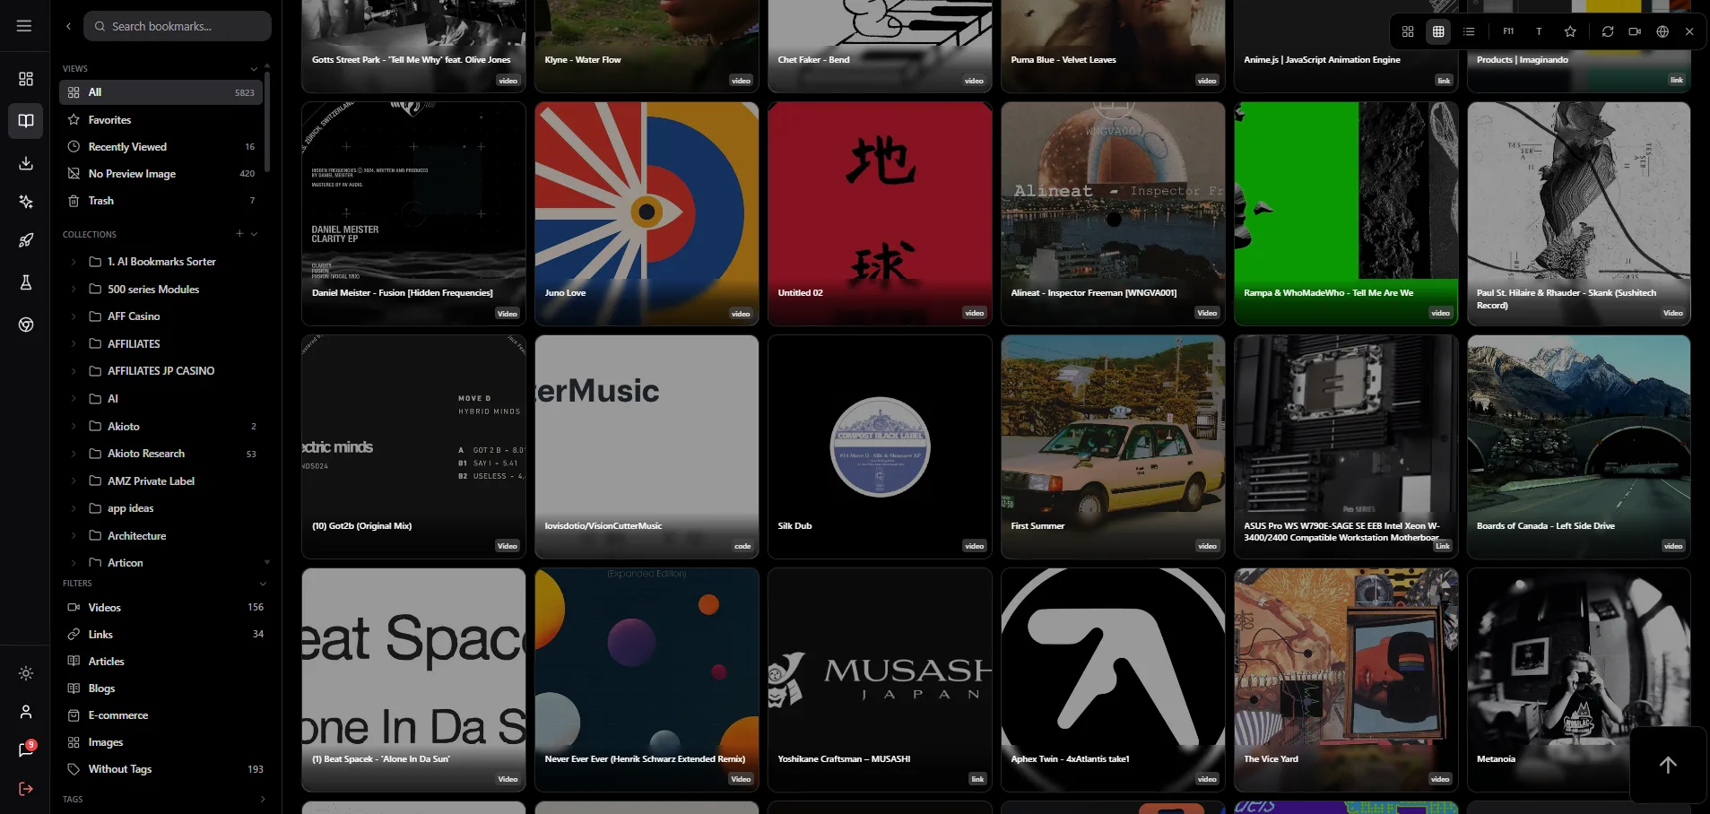The height and width of the screenshot is (814, 1710).
Task: Expand the Akioto Research collection
Action: (x=74, y=455)
